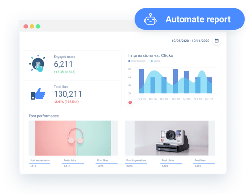Image resolution: width=246 pixels, height=194 pixels.
Task: Click Post impressions under headphones post
Action: coord(40,160)
